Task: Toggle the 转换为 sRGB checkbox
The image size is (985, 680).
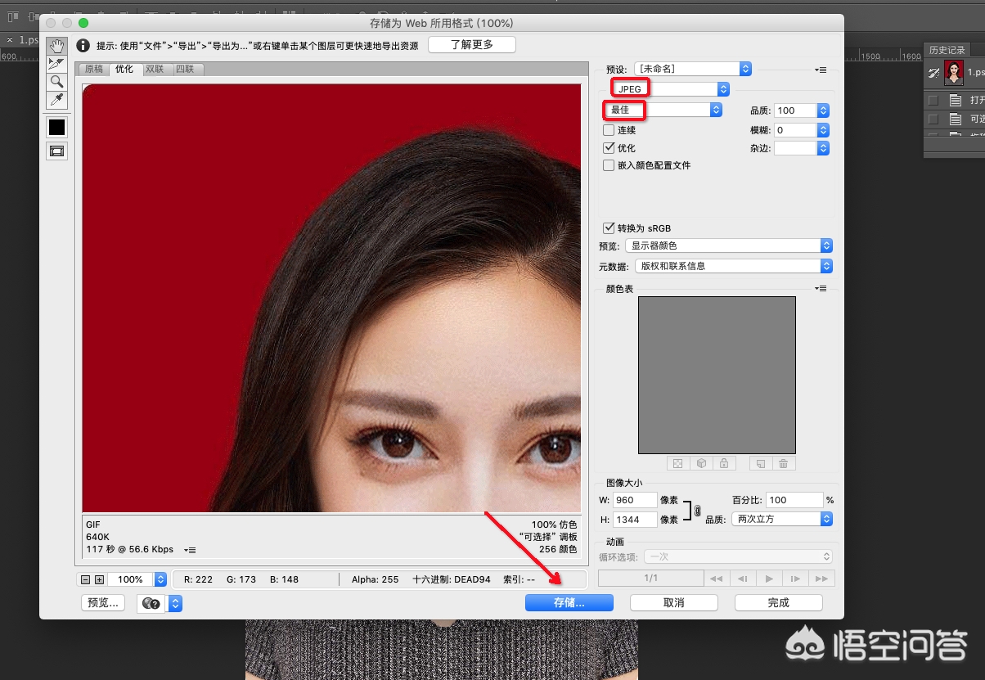Action: pos(609,228)
